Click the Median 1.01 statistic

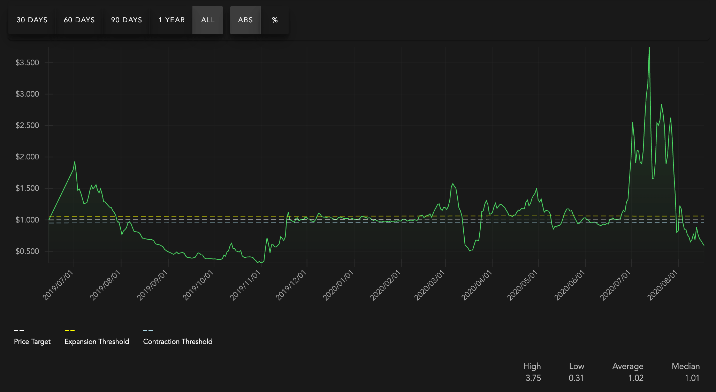[x=691, y=378]
